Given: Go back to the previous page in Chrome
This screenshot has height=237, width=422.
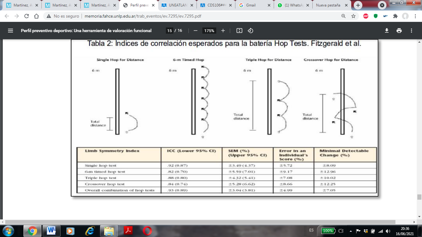Looking at the screenshot, I should click(x=7, y=16).
